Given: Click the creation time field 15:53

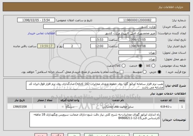Looking at the screenshot, I should pos(99,39).
